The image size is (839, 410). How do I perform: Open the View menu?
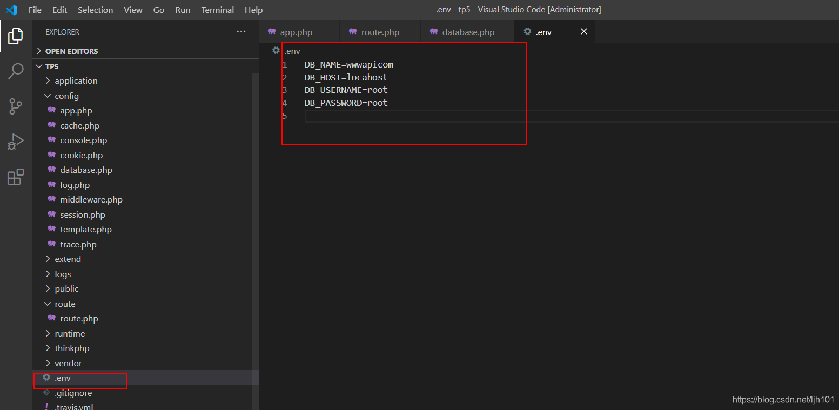133,10
